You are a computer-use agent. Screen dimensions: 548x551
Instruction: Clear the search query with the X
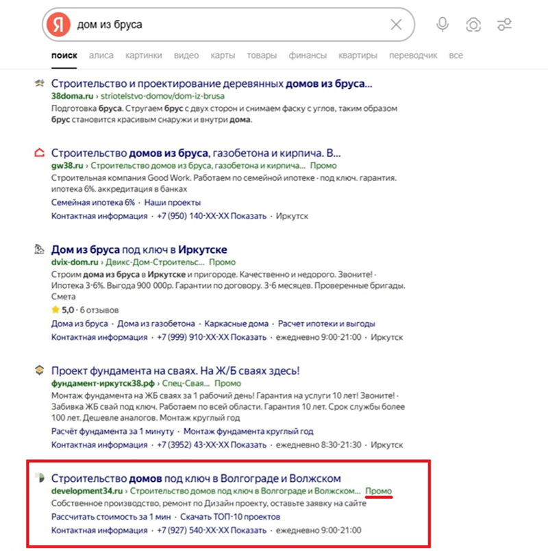(x=396, y=25)
